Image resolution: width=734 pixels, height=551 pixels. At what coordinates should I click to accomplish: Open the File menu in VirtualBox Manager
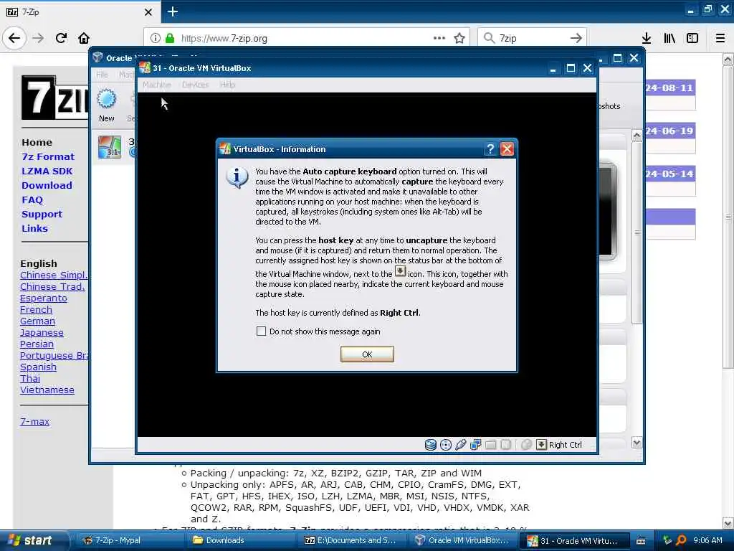tap(102, 75)
